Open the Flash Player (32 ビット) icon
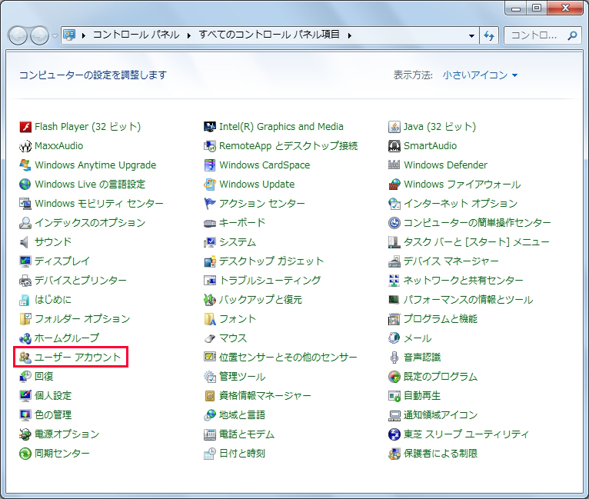The image size is (589, 499). click(x=25, y=127)
